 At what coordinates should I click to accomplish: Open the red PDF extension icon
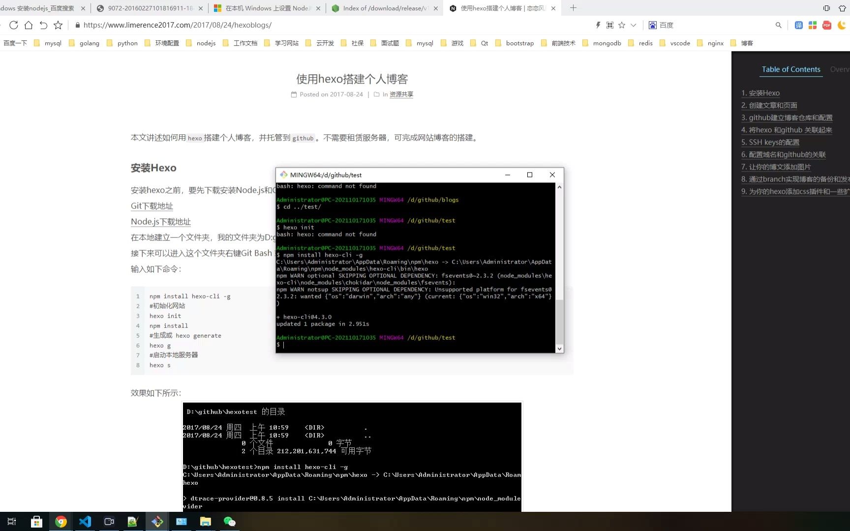point(827,25)
